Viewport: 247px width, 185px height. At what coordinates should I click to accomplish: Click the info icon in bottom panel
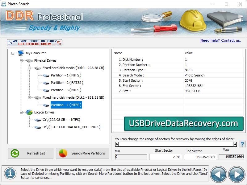tap(10, 173)
